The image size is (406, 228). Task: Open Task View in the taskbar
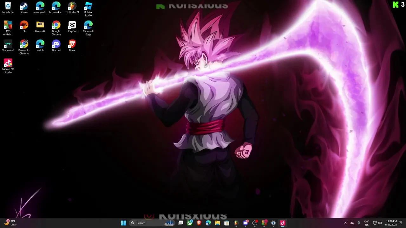[180, 223]
